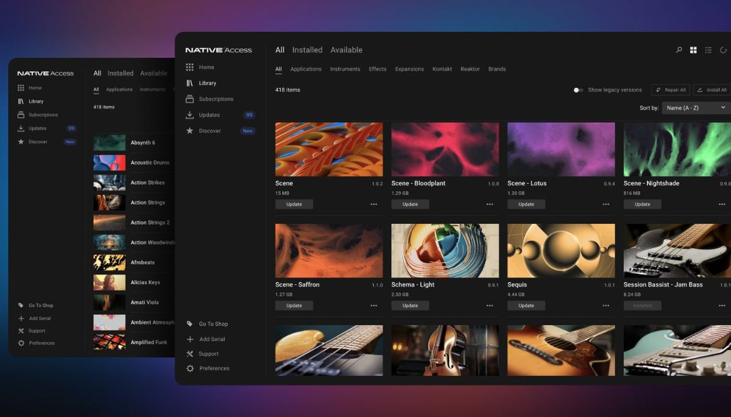
Task: Open the more options menu for Scene - Saffron
Action: [373, 306]
